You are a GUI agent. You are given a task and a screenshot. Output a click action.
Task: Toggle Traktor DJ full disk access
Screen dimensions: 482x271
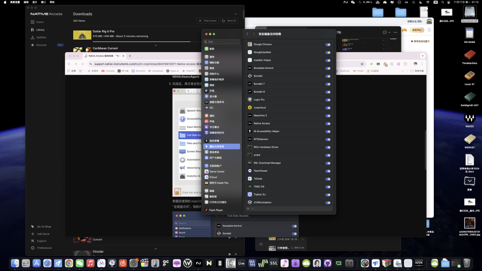(x=328, y=195)
